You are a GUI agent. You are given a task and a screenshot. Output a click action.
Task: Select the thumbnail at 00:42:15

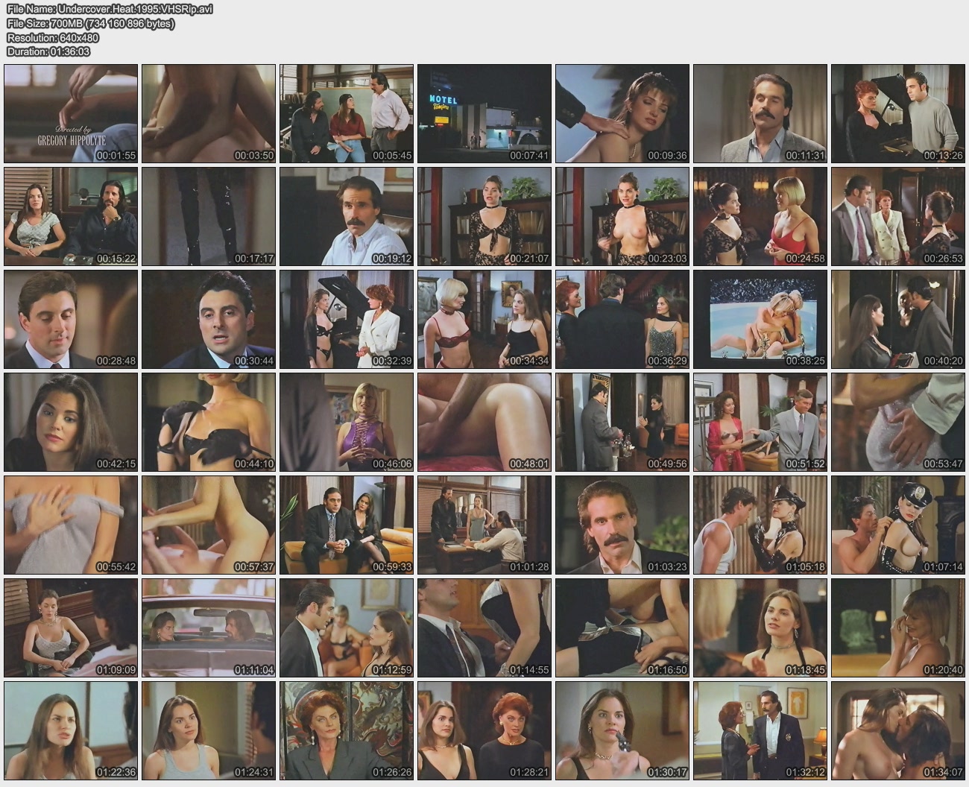[71, 422]
